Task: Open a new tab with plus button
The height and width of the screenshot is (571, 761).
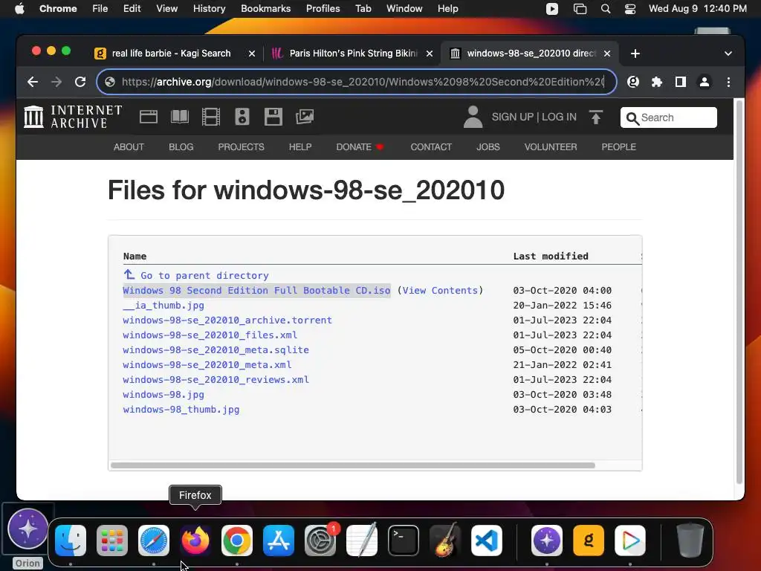Action: (635, 54)
